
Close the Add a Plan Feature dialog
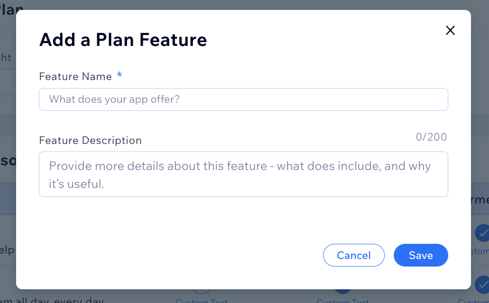tap(450, 30)
